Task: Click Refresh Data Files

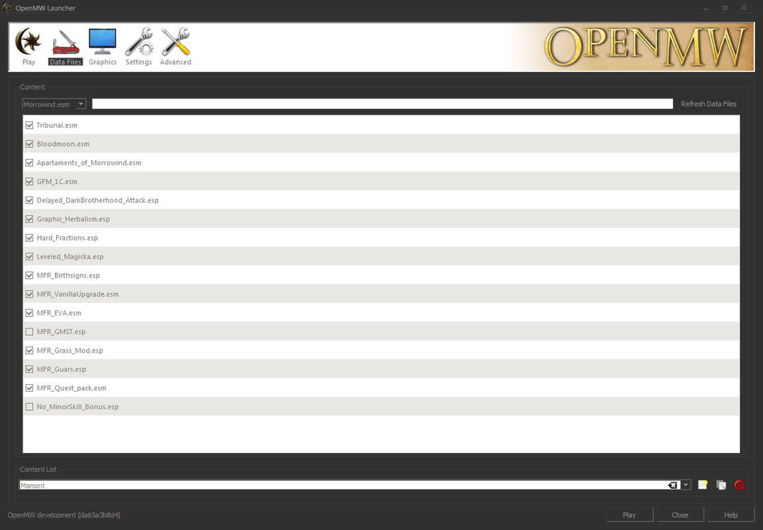Action: tap(709, 104)
